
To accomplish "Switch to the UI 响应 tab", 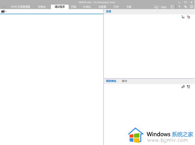I will pyautogui.click(x=87, y=7).
